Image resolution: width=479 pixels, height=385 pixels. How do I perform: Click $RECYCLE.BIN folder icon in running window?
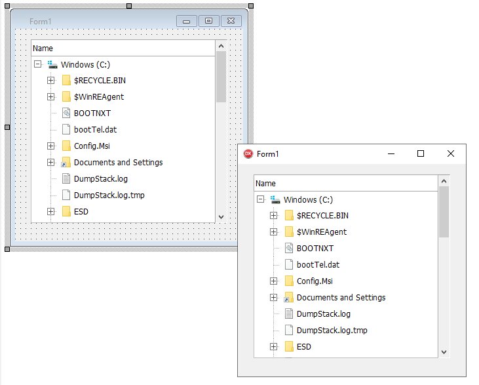[288, 216]
